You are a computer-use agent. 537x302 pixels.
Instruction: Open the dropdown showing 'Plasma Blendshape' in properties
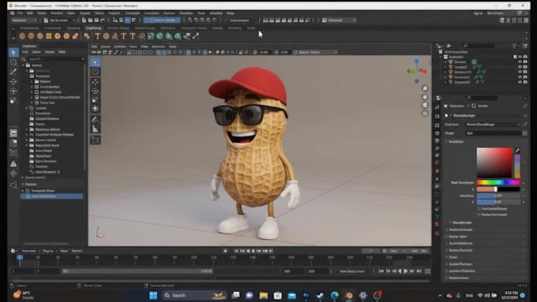(x=493, y=125)
